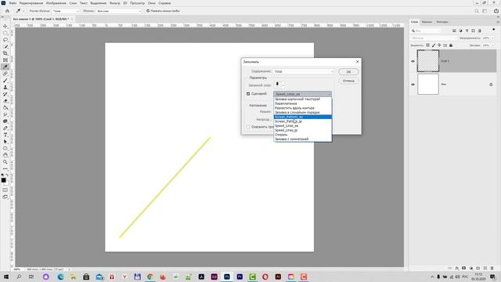Click the foreground color swatch

(3, 180)
